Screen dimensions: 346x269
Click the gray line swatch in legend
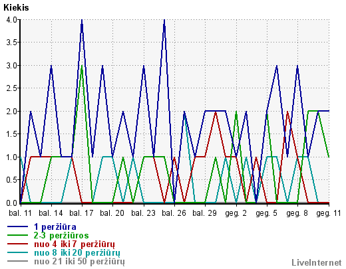[17, 261]
